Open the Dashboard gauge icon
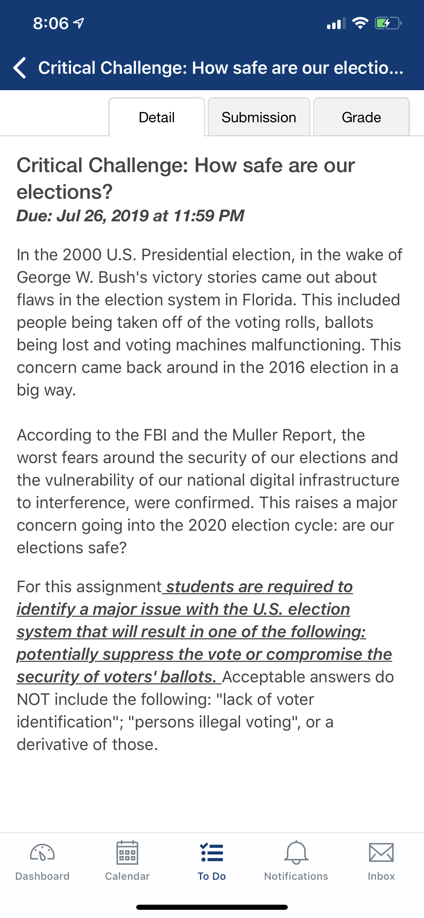This screenshot has width=424, height=918. (42, 853)
